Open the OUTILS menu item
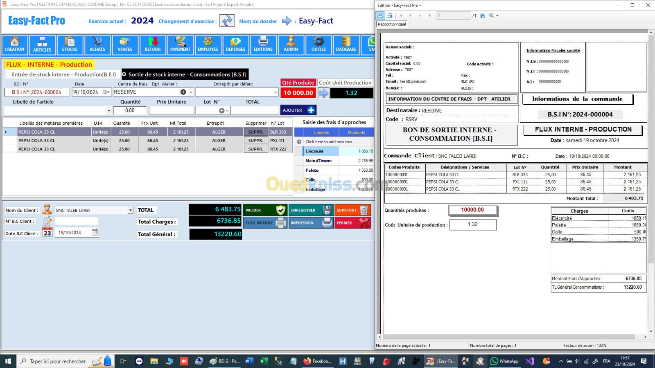 [318, 45]
